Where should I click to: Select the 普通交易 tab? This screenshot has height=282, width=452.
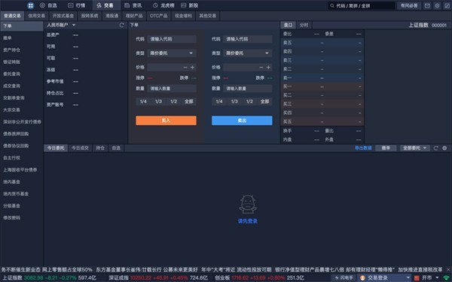click(x=12, y=16)
